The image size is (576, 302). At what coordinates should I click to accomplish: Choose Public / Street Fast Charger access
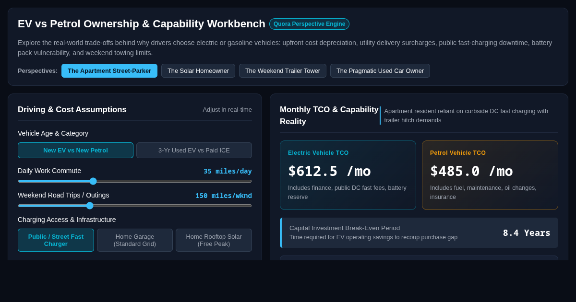pos(56,240)
